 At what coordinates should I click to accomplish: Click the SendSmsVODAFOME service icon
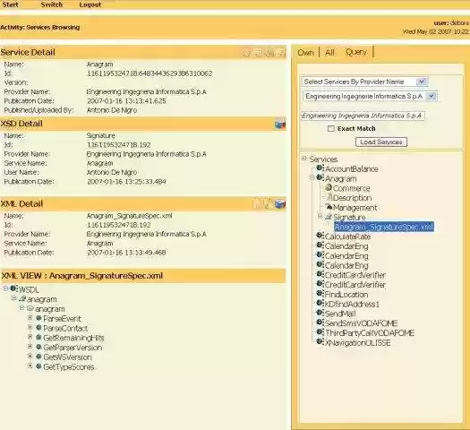(320, 322)
